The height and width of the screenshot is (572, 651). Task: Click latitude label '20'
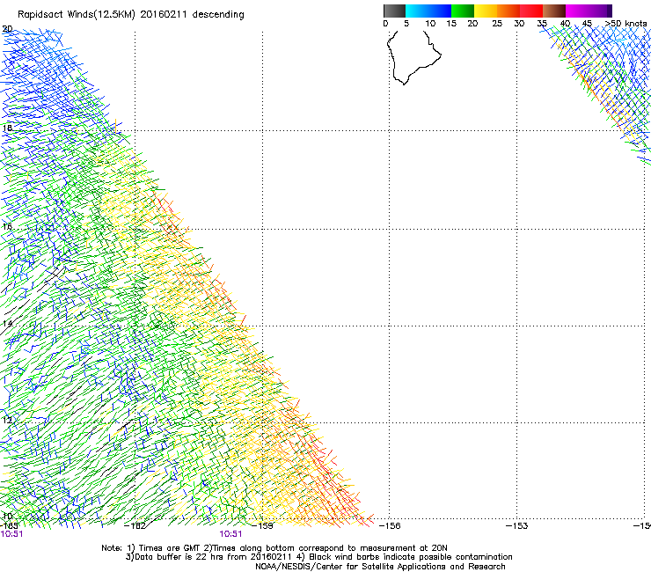(x=7, y=29)
